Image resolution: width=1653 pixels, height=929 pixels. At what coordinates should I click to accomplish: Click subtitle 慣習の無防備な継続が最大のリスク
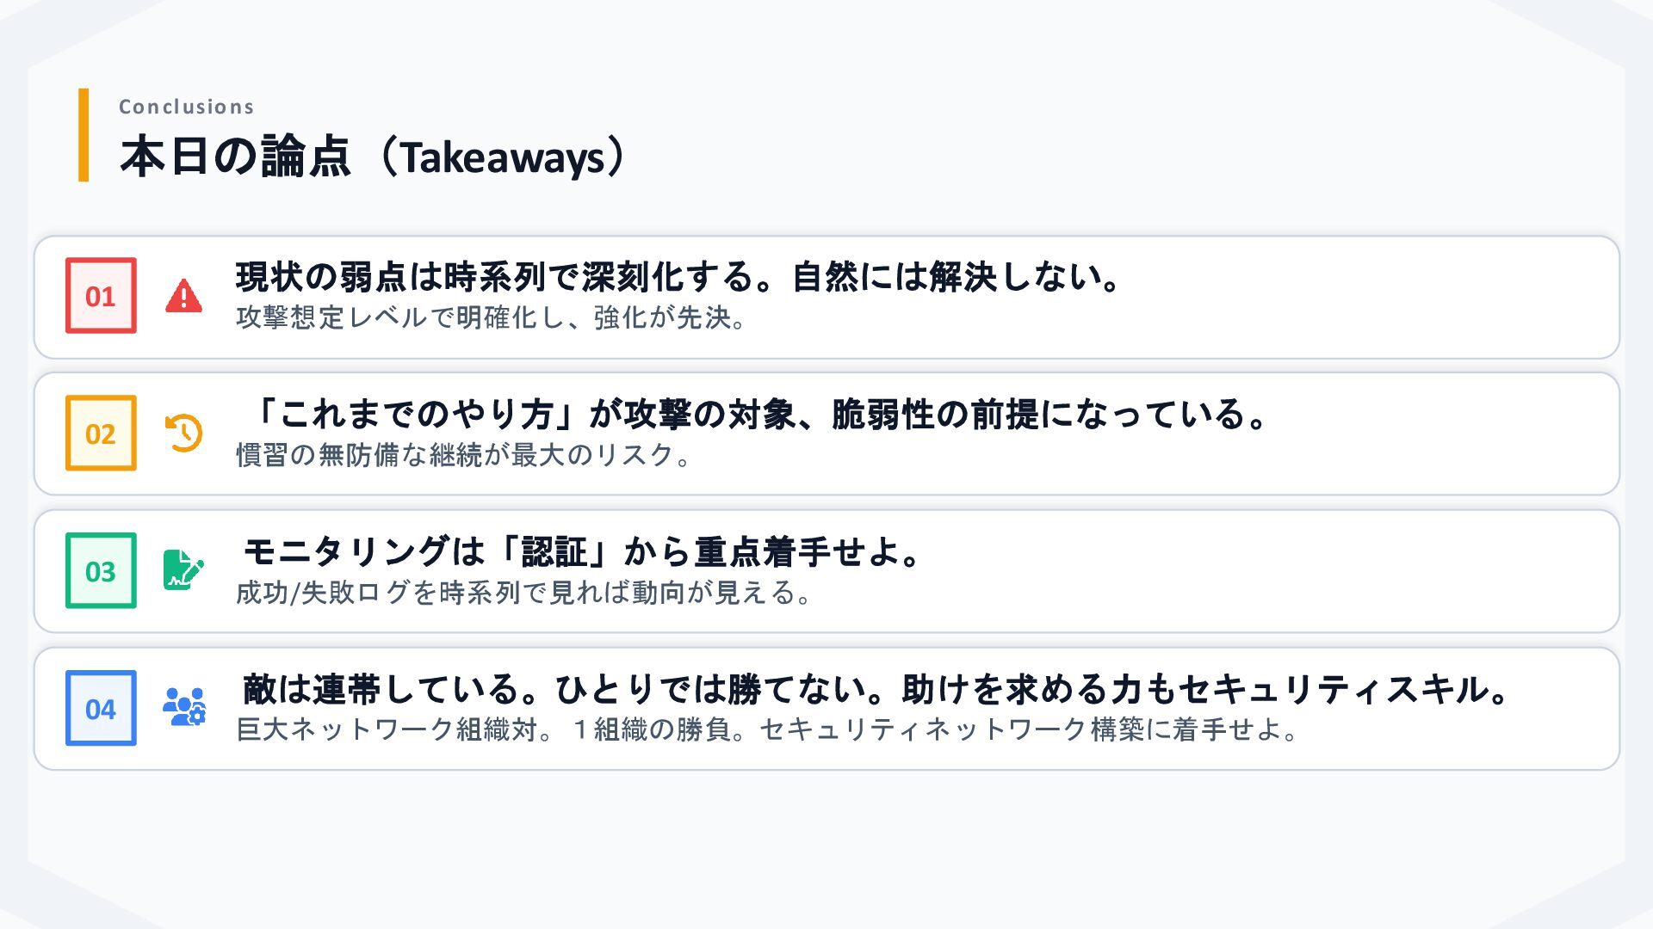coord(464,455)
